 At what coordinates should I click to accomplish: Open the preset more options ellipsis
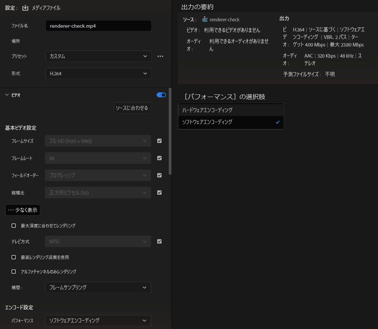160,56
